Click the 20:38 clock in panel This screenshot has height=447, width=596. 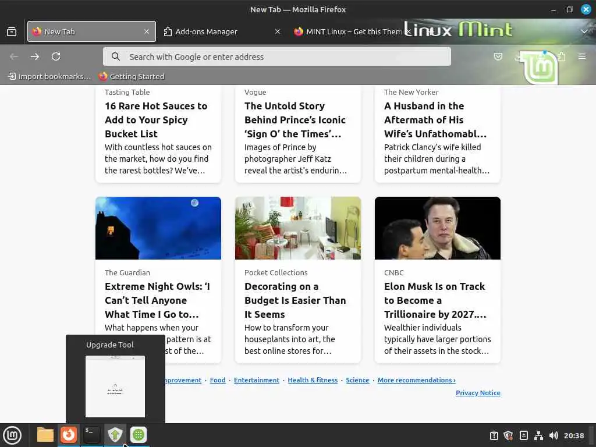(574, 435)
